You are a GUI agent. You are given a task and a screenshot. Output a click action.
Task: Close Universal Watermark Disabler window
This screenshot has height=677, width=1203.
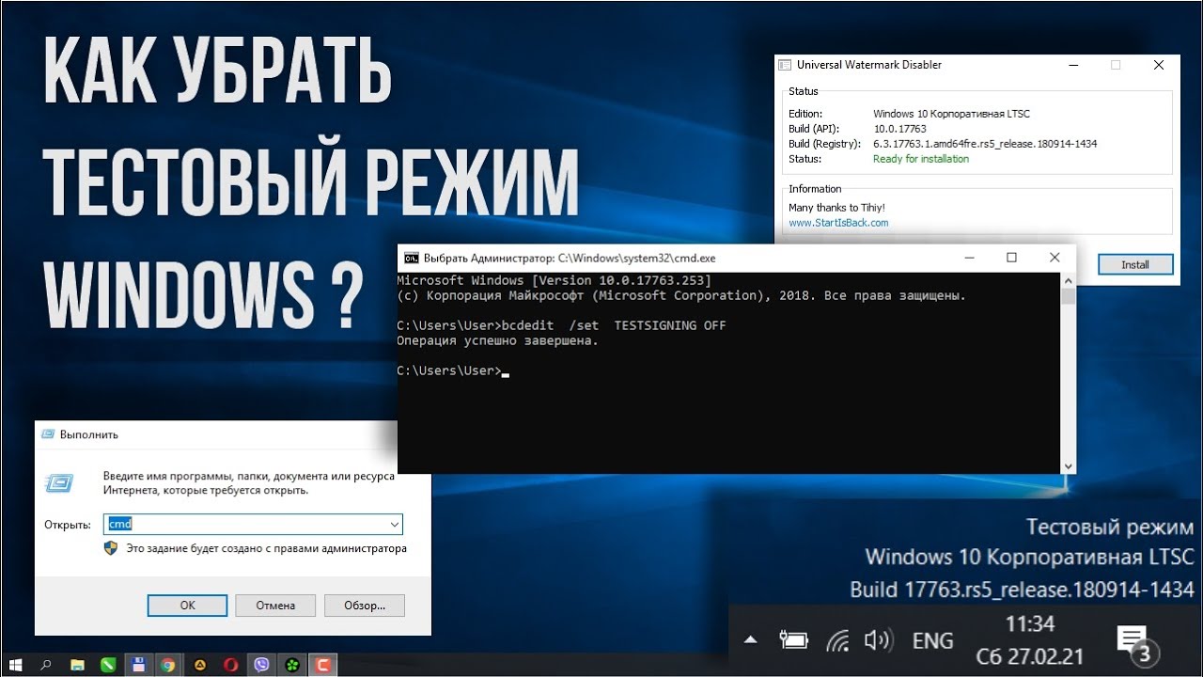[x=1159, y=65]
